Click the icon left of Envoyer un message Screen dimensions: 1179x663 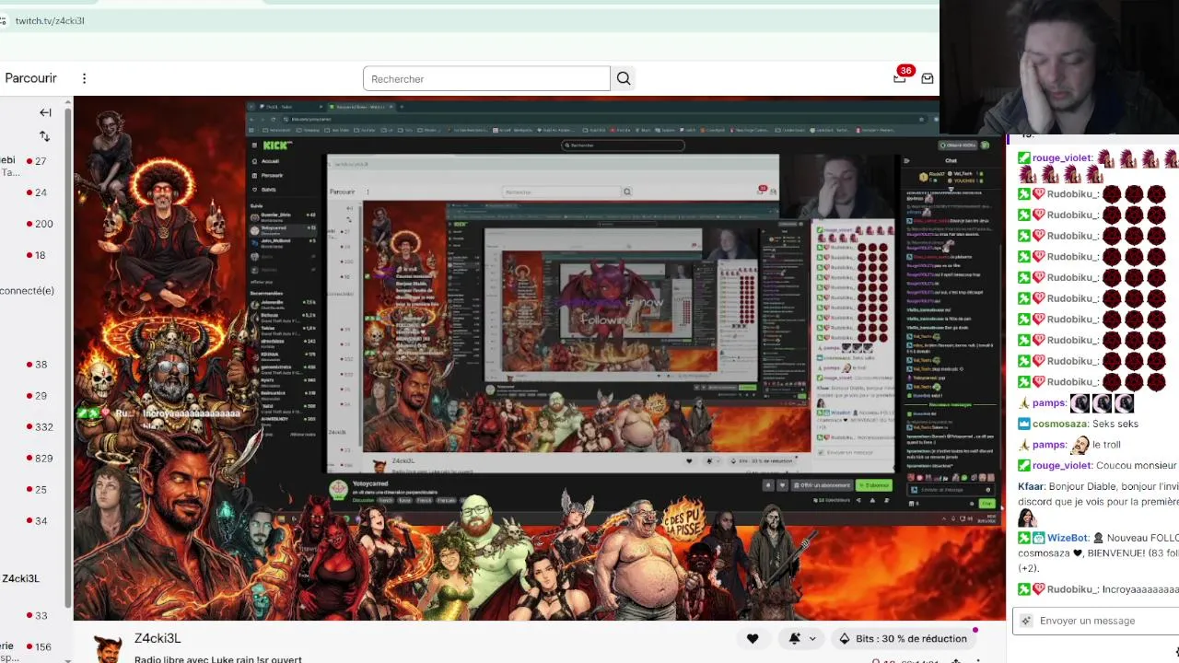[1026, 621]
